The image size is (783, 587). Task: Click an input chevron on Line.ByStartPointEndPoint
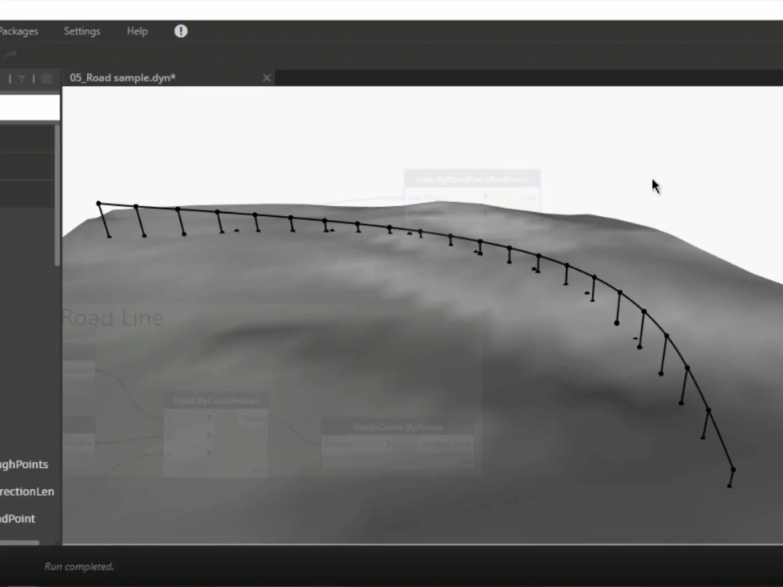(485, 197)
